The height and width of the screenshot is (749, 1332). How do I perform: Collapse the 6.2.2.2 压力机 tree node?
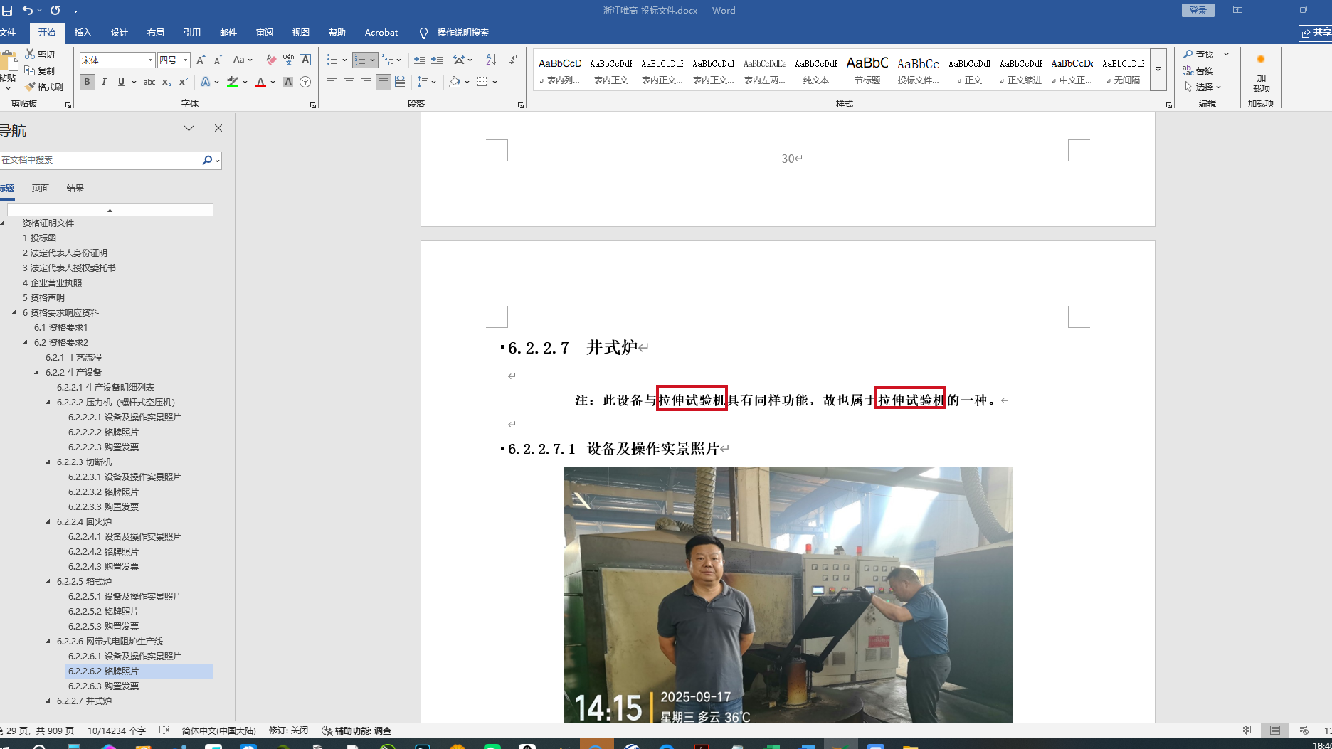pyautogui.click(x=48, y=403)
